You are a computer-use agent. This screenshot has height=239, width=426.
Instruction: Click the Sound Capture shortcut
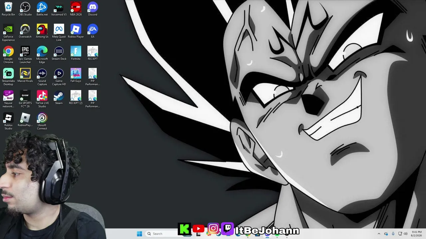click(42, 77)
